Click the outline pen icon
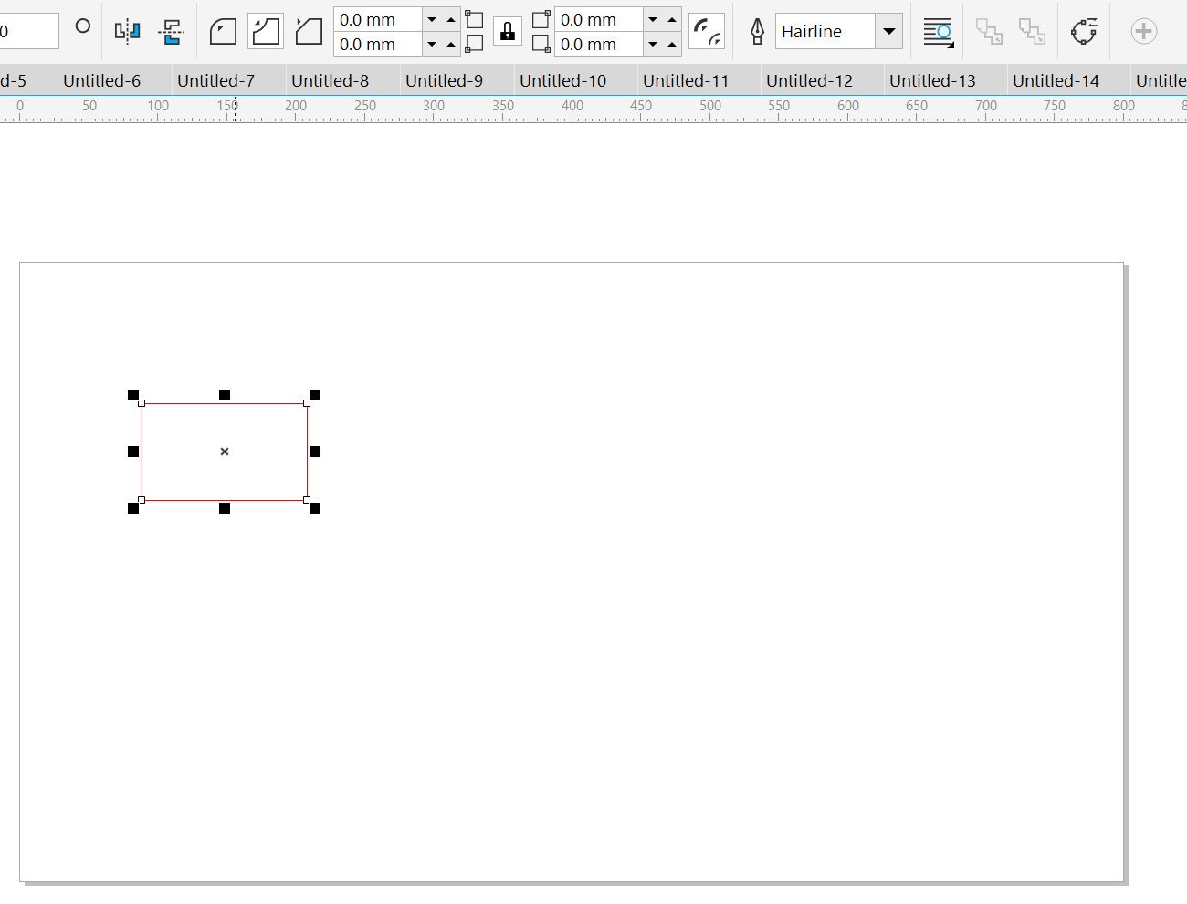This screenshot has width=1187, height=904. coord(757,31)
